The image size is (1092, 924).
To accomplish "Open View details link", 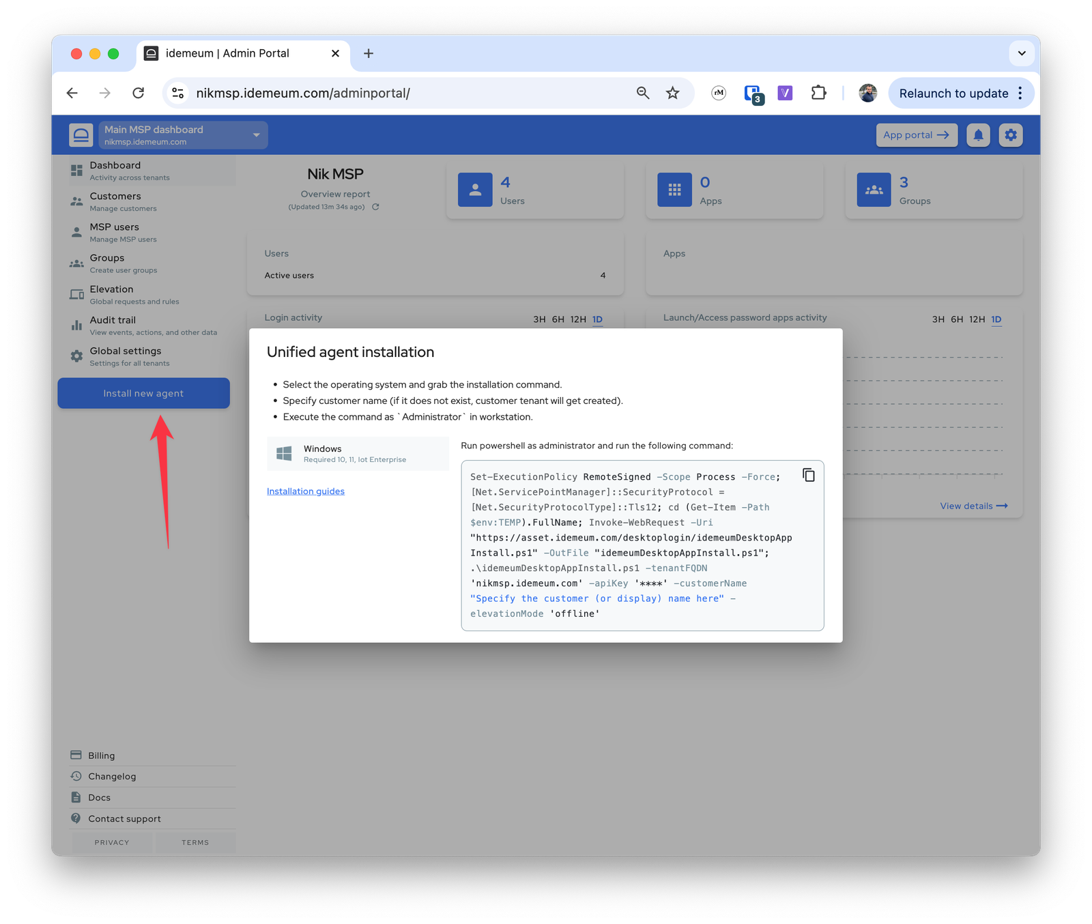I will [974, 506].
